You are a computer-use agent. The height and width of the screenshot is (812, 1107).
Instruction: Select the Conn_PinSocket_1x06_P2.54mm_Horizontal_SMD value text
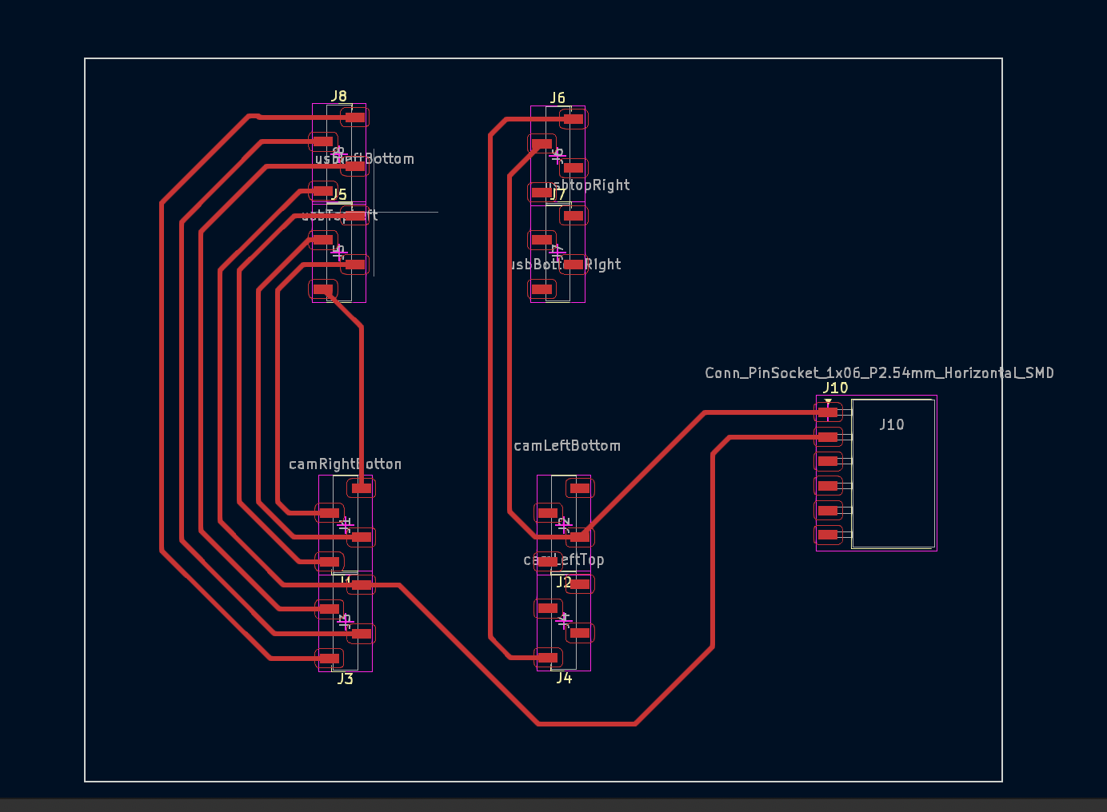coord(880,373)
